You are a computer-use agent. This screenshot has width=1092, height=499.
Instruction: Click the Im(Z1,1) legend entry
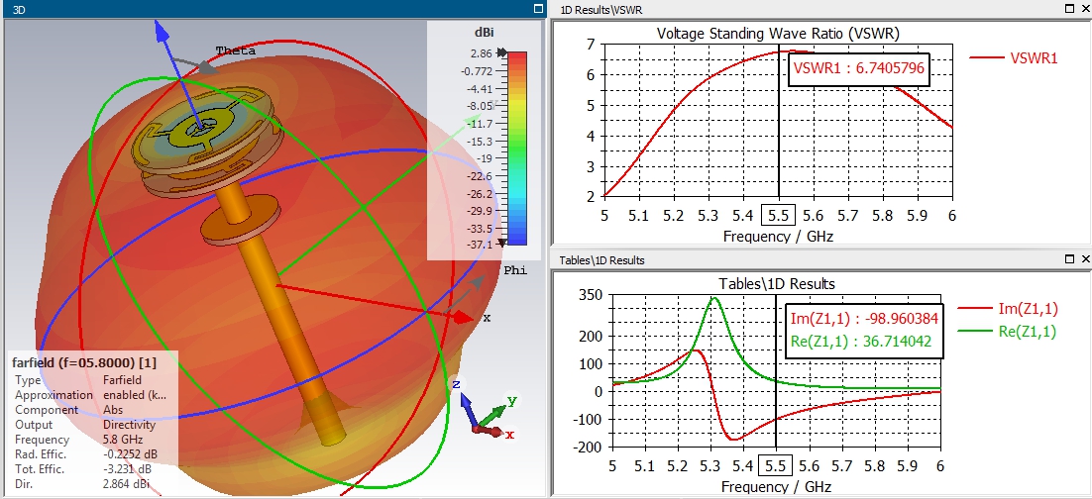(1007, 308)
